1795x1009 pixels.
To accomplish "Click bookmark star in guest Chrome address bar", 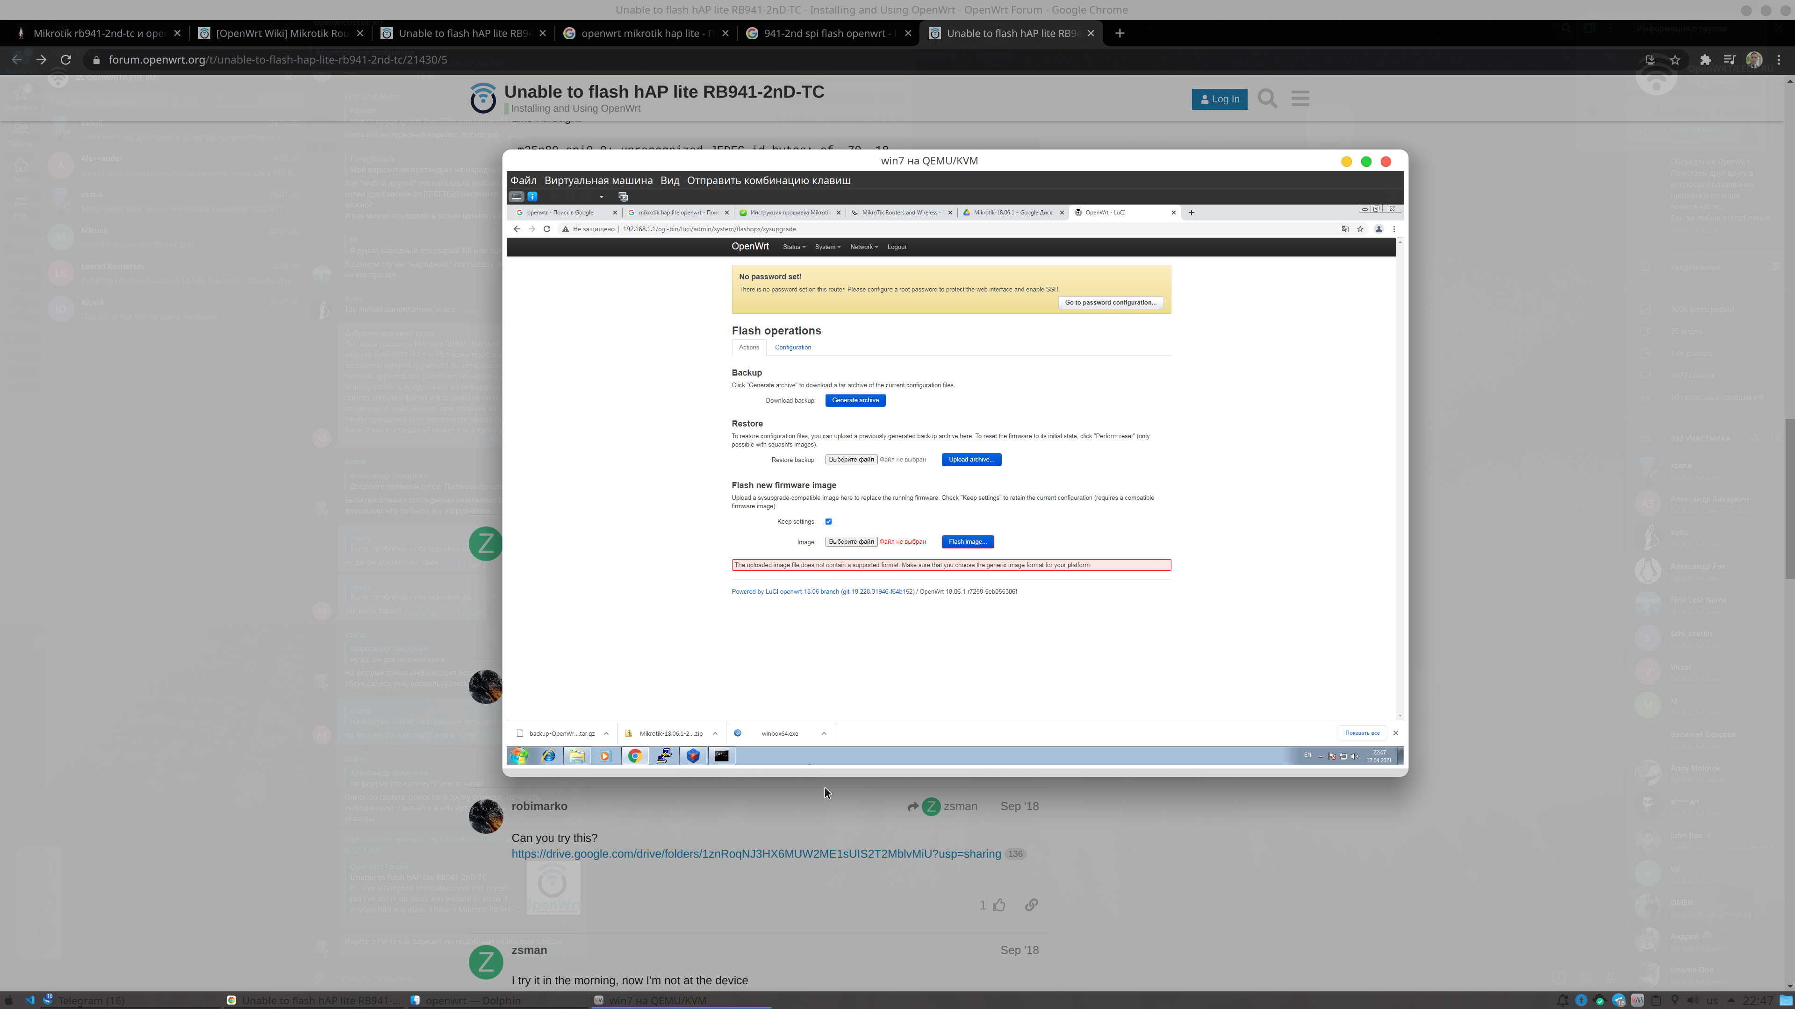I will tap(1359, 228).
